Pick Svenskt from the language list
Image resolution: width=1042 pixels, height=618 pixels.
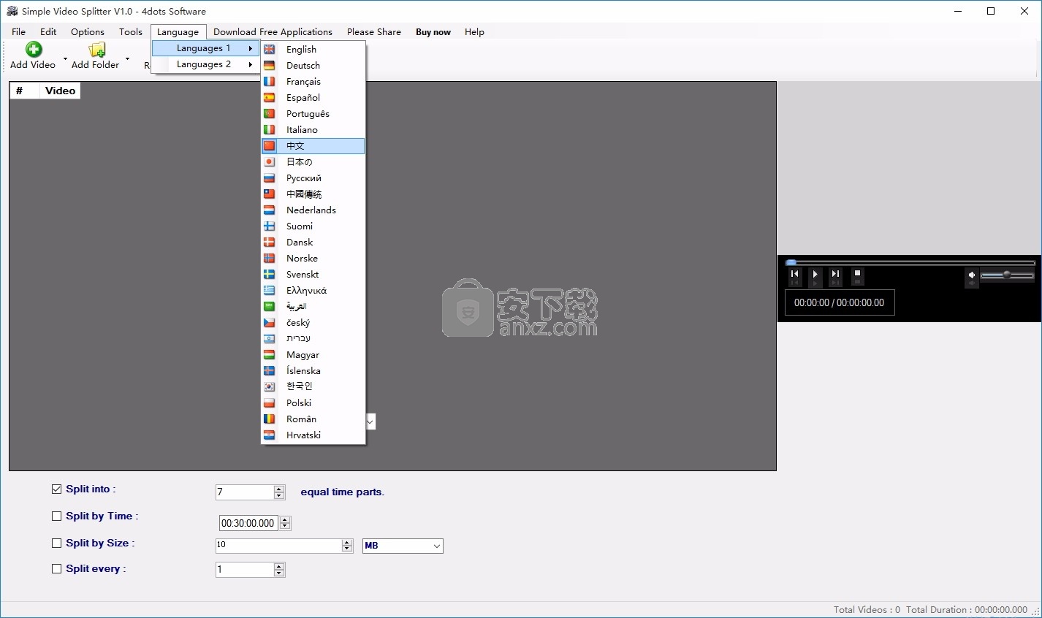click(x=313, y=274)
